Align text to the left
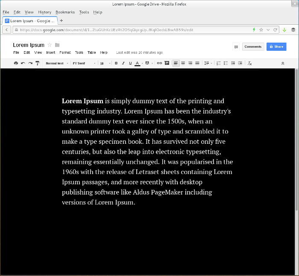 click(176, 63)
